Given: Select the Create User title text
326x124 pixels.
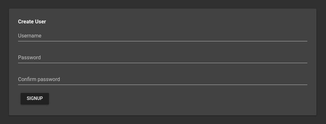Looking at the screenshot, I should tap(32, 22).
